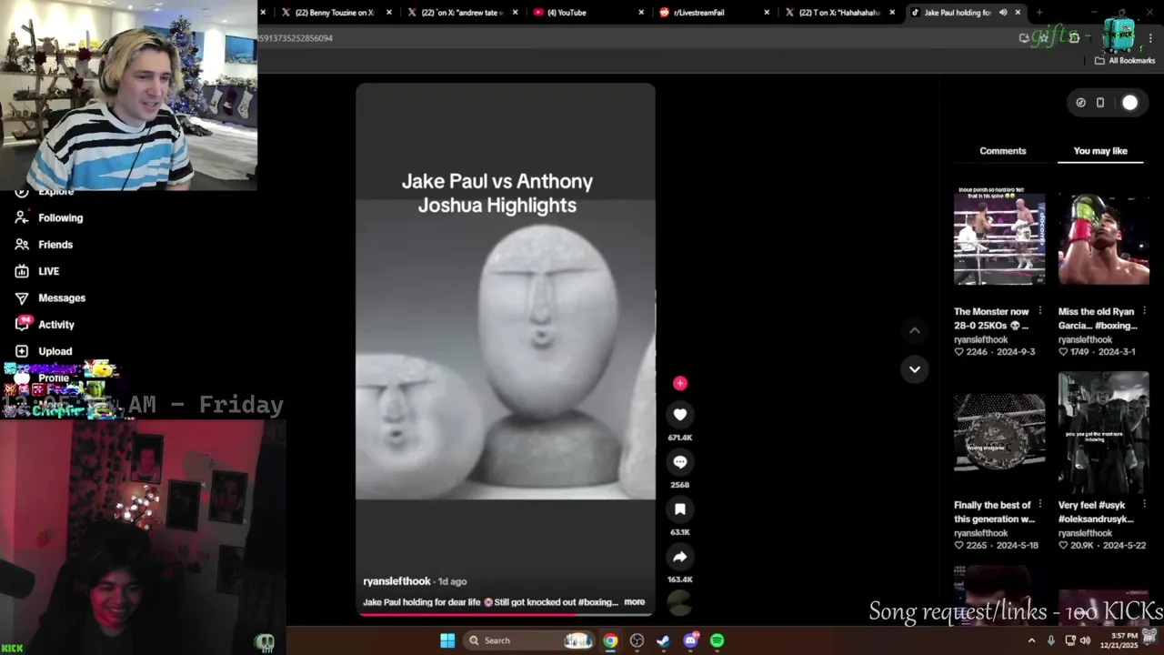The height and width of the screenshot is (655, 1164).
Task: Seek using the video progress bar
Action: tap(506, 614)
